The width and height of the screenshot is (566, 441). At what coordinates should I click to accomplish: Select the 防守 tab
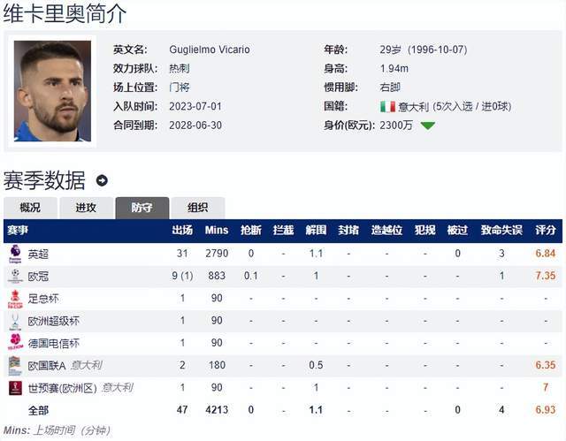click(x=141, y=208)
